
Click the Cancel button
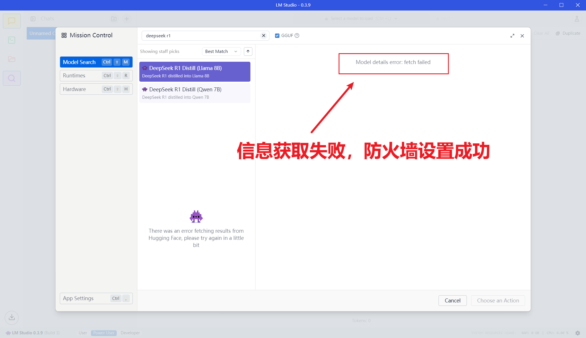[x=452, y=300]
